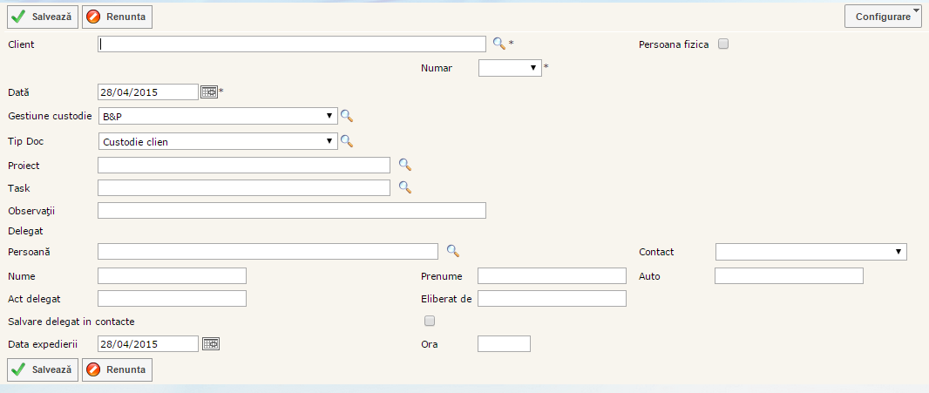Focus the Ora input field

click(x=504, y=343)
